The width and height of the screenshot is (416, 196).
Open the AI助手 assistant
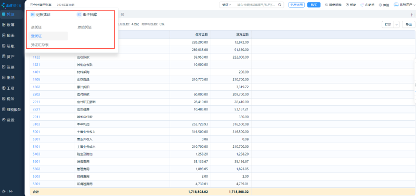point(368,5)
